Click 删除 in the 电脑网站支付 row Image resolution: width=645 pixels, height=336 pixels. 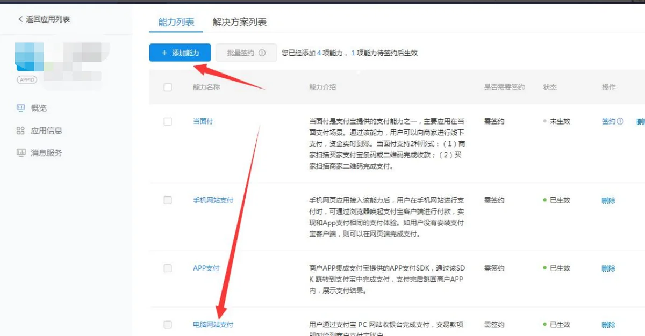pyautogui.click(x=608, y=325)
